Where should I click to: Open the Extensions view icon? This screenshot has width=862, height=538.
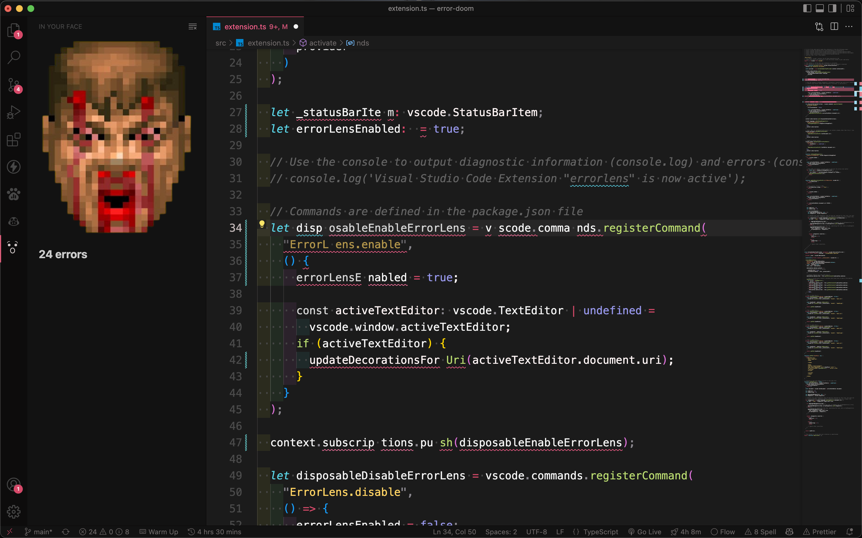pyautogui.click(x=13, y=139)
